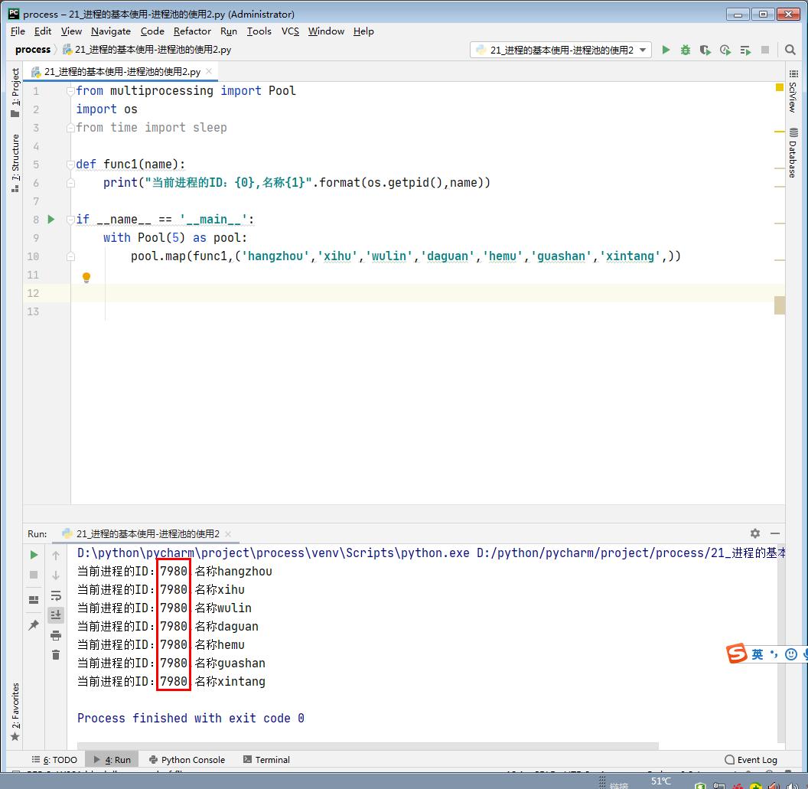Toggle soft-wrap in the Run output
This screenshot has height=789, width=808.
[56, 596]
